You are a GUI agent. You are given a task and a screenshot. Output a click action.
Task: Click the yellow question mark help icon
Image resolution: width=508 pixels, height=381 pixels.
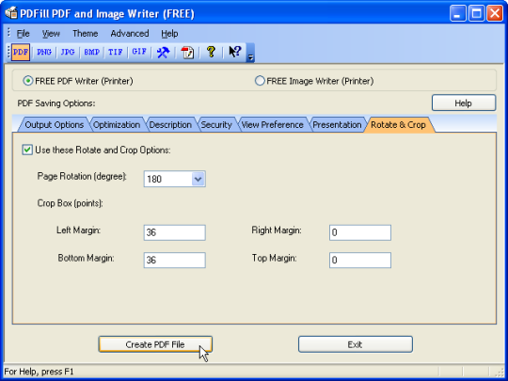(x=211, y=52)
